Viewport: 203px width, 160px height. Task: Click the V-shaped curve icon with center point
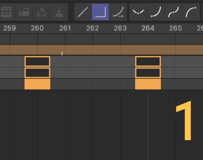click(x=138, y=12)
